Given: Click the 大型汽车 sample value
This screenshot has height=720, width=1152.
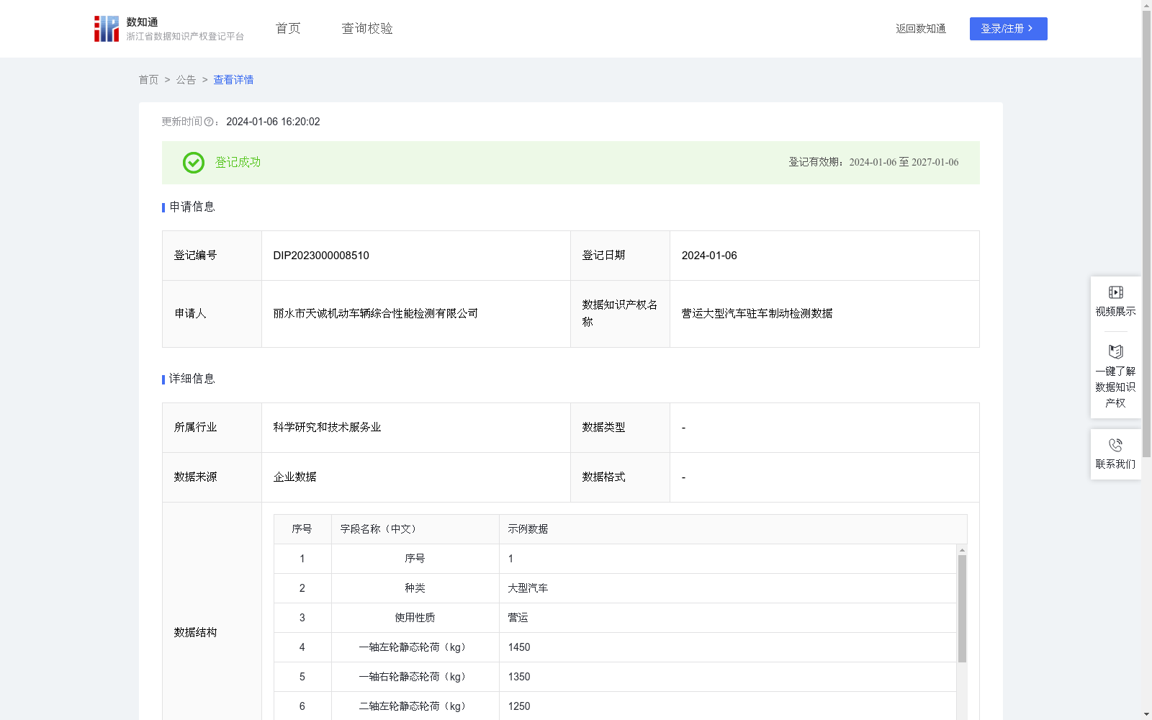Looking at the screenshot, I should coord(528,588).
